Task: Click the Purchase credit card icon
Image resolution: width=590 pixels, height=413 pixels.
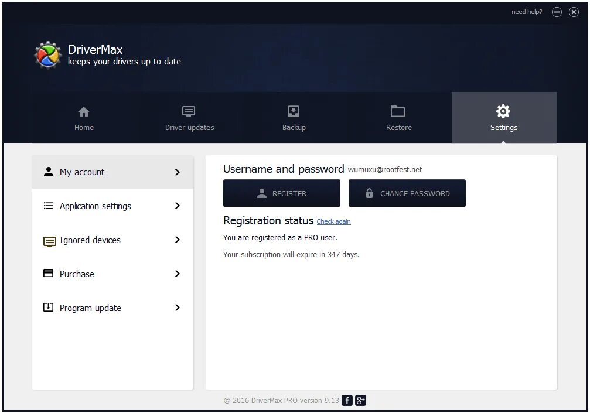Action: (x=48, y=274)
